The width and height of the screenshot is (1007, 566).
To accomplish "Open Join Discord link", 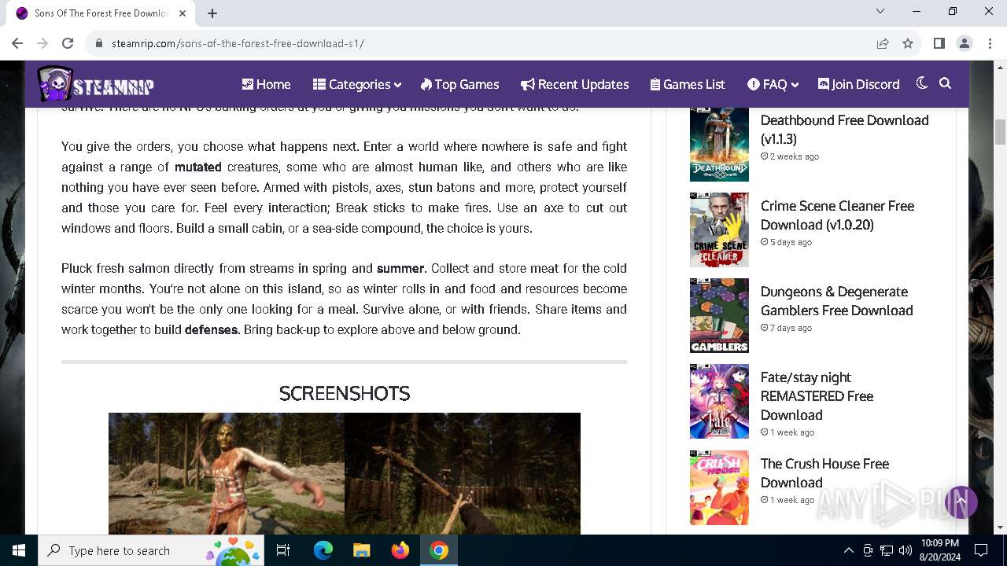I will 859,84.
